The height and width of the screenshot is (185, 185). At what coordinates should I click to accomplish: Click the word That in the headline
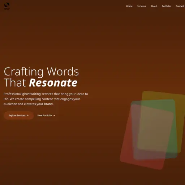[x=15, y=83]
